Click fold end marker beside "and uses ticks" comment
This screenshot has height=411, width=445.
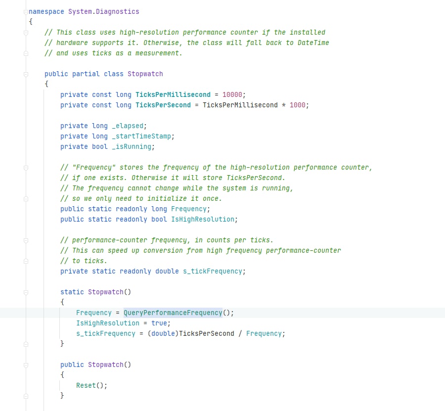[26, 53]
